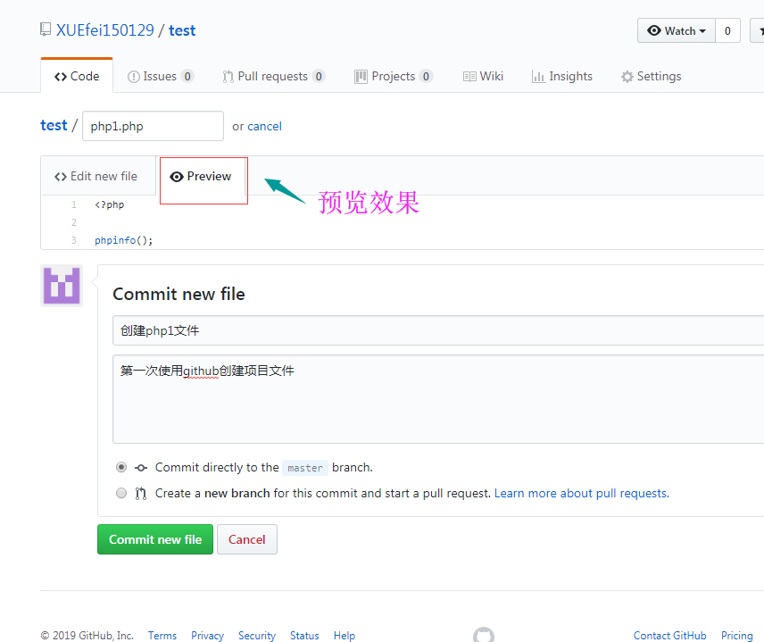Screen dimensions: 764x642
Task: Click the eye icon on Preview tab
Action: coord(177,177)
